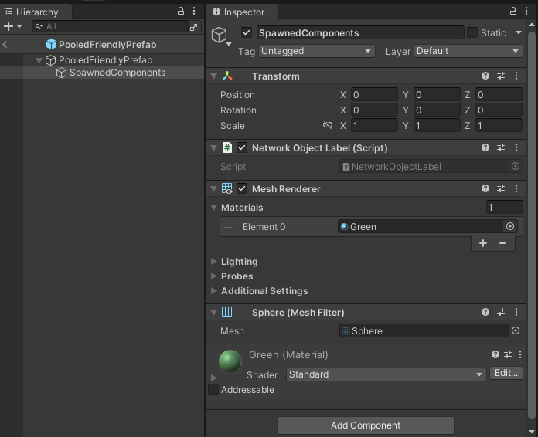538x437 pixels.
Task: Open Sphere Mesh Filter three-dot menu
Action: point(516,312)
